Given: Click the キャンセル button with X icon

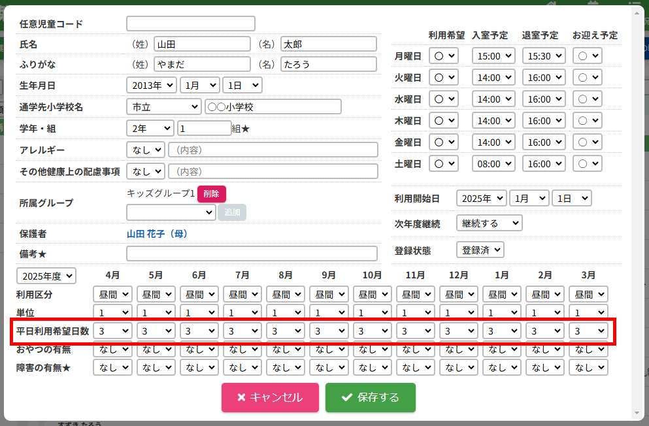Looking at the screenshot, I should [270, 397].
